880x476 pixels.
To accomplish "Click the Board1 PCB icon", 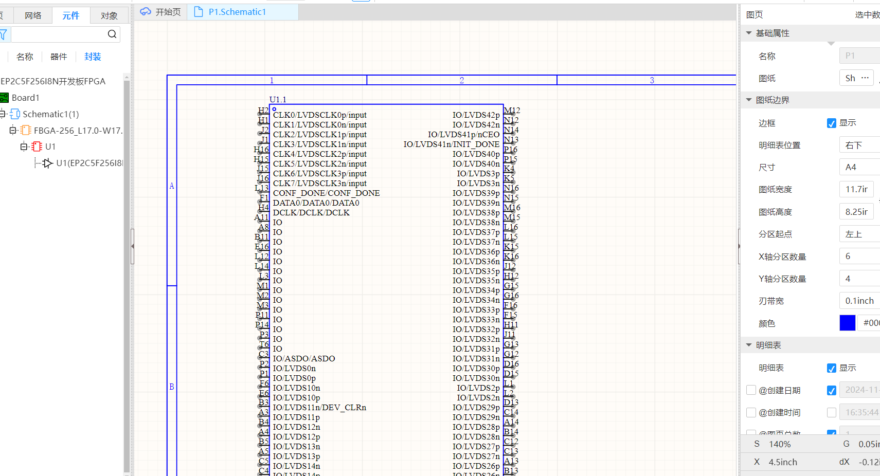I will 5,98.
